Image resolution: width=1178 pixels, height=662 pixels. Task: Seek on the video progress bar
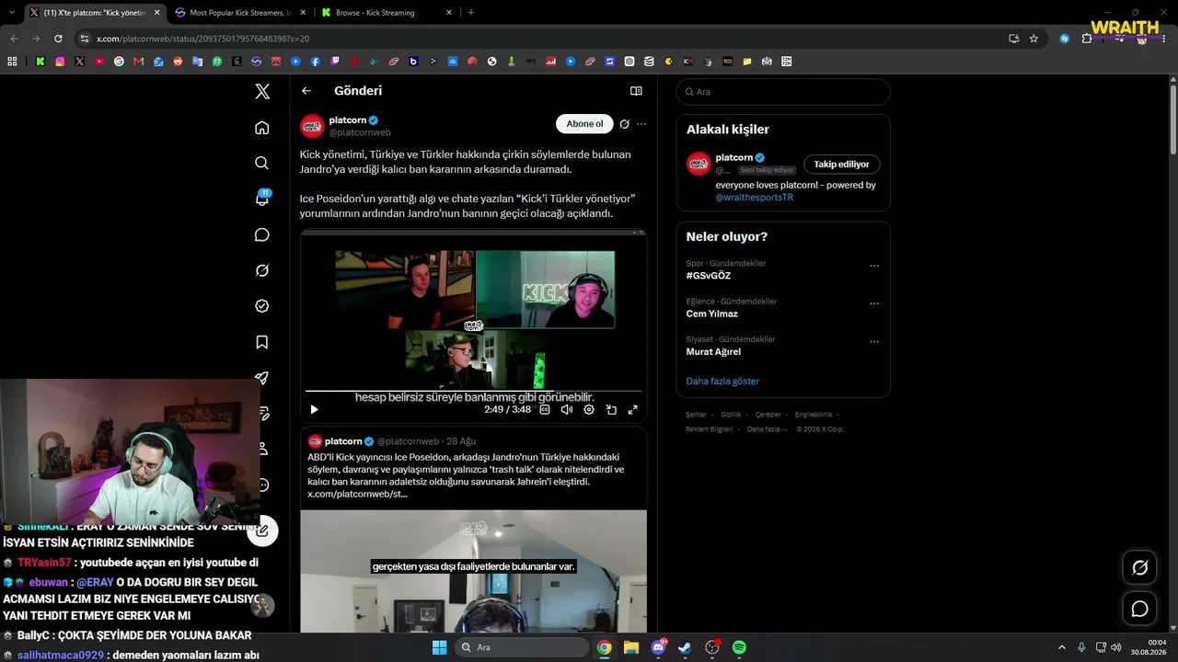tap(473, 392)
